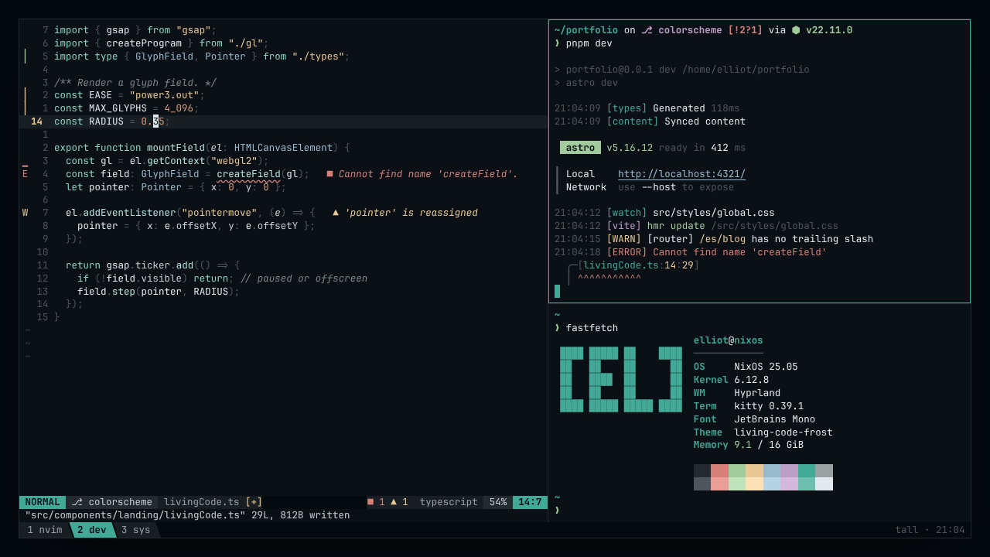Viewport: 990px width, 557px height.
Task: Click the yellow warning-count triangle in statusline
Action: (x=394, y=502)
